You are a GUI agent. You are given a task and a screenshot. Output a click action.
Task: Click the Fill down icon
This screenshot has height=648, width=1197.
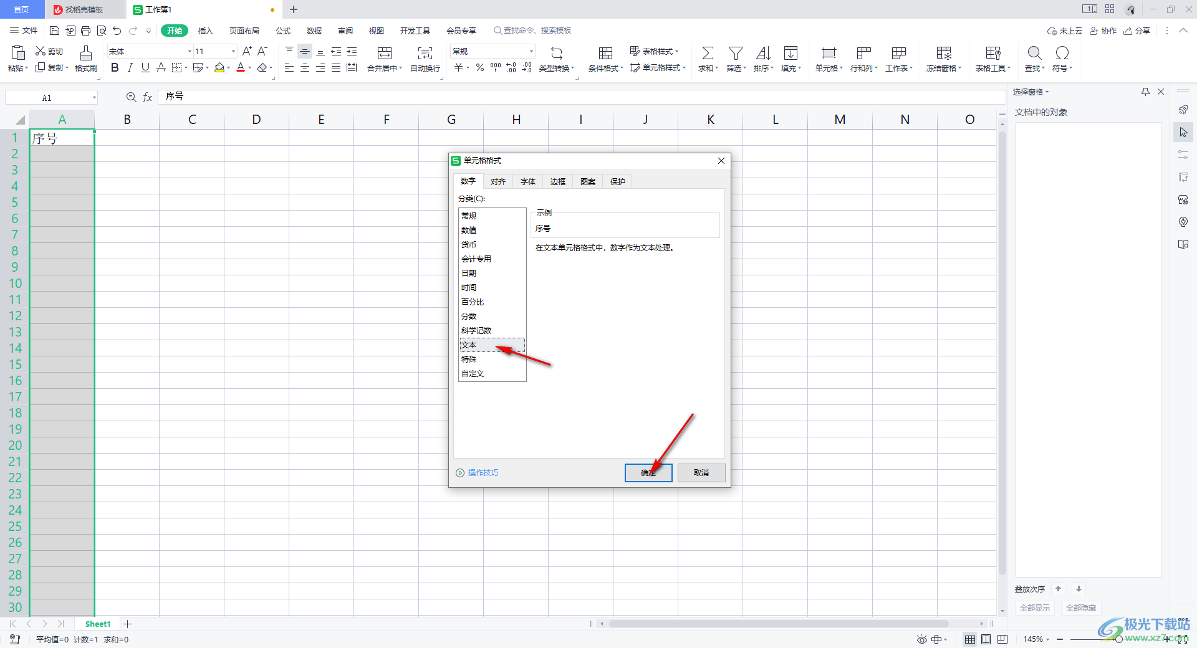coord(791,53)
